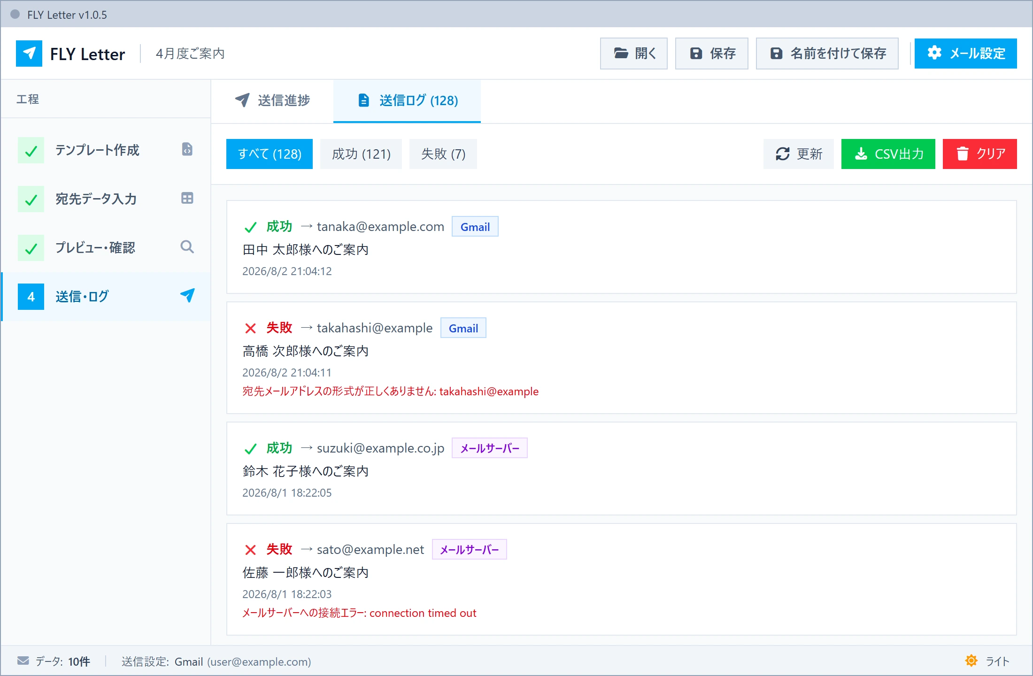
Task: Click document title 4月度ご案内
Action: click(190, 54)
